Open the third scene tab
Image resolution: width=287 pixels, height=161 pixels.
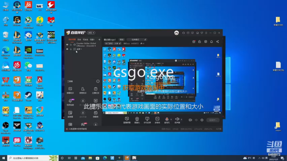[85, 39]
